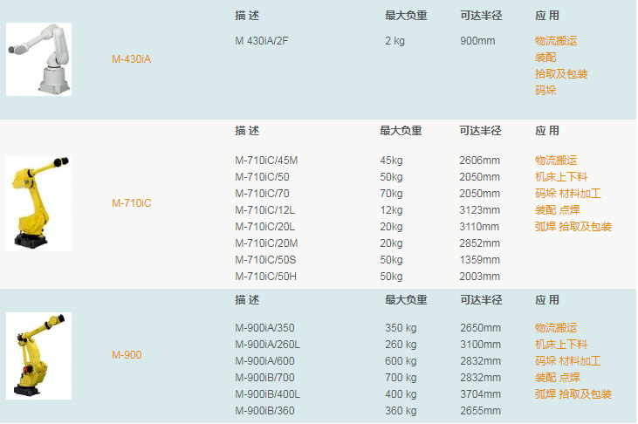The width and height of the screenshot is (638, 424).
Task: Click the M-900iA/350 model text
Action: 264,328
